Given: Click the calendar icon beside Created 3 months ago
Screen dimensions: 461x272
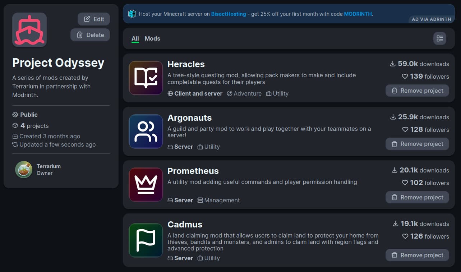Looking at the screenshot, I should click(15, 136).
